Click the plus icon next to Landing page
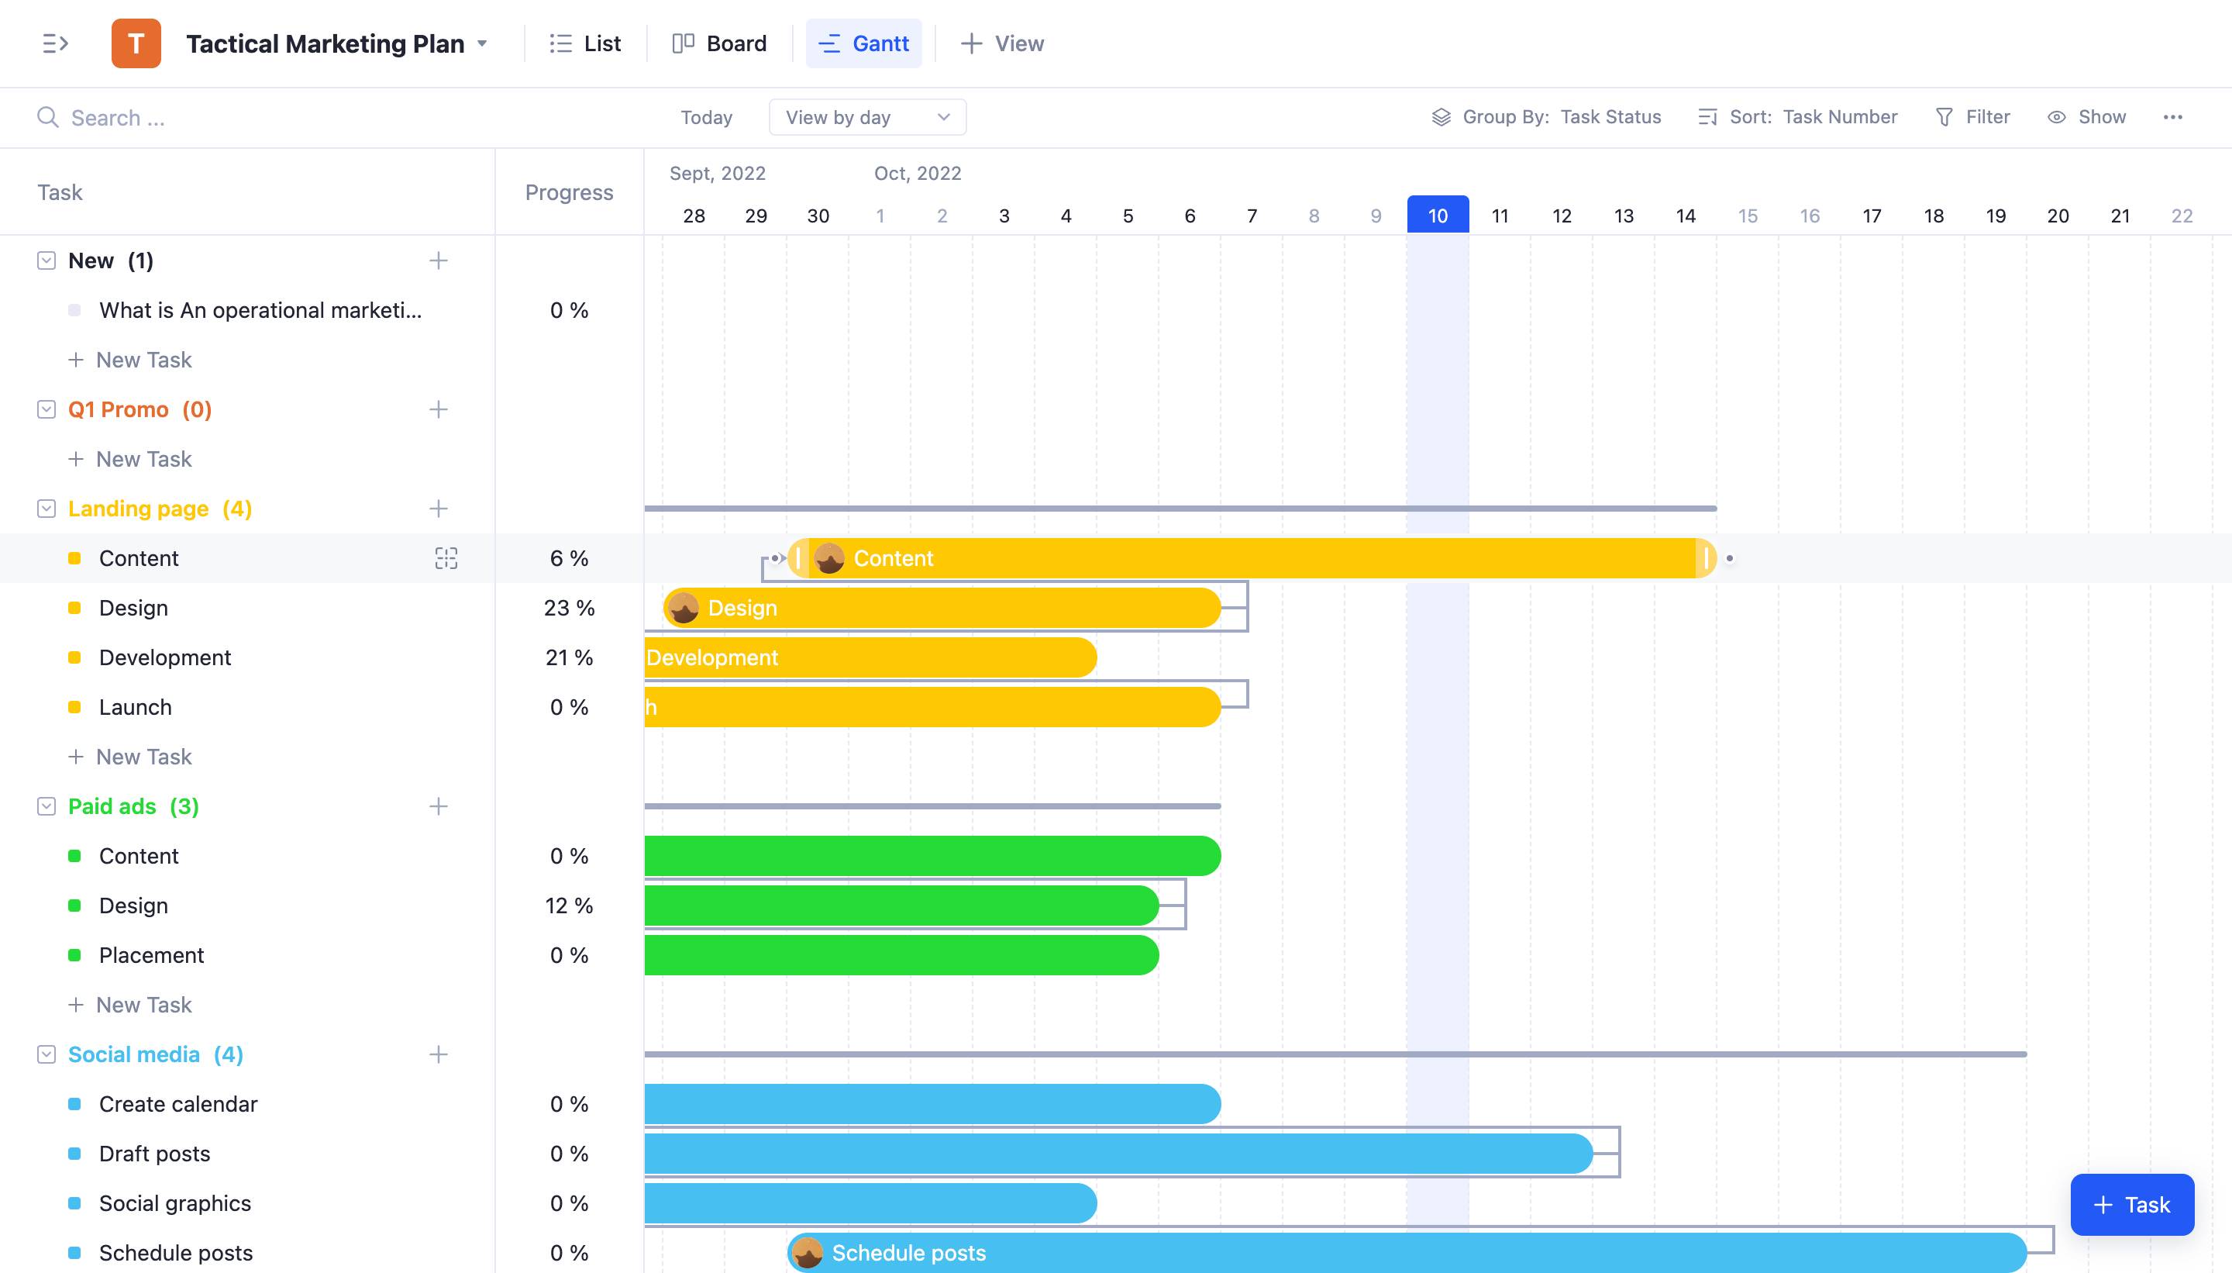 (x=438, y=509)
